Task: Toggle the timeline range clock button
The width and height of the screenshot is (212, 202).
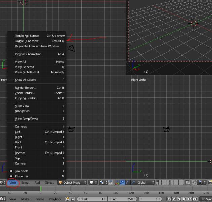Action: (67, 199)
